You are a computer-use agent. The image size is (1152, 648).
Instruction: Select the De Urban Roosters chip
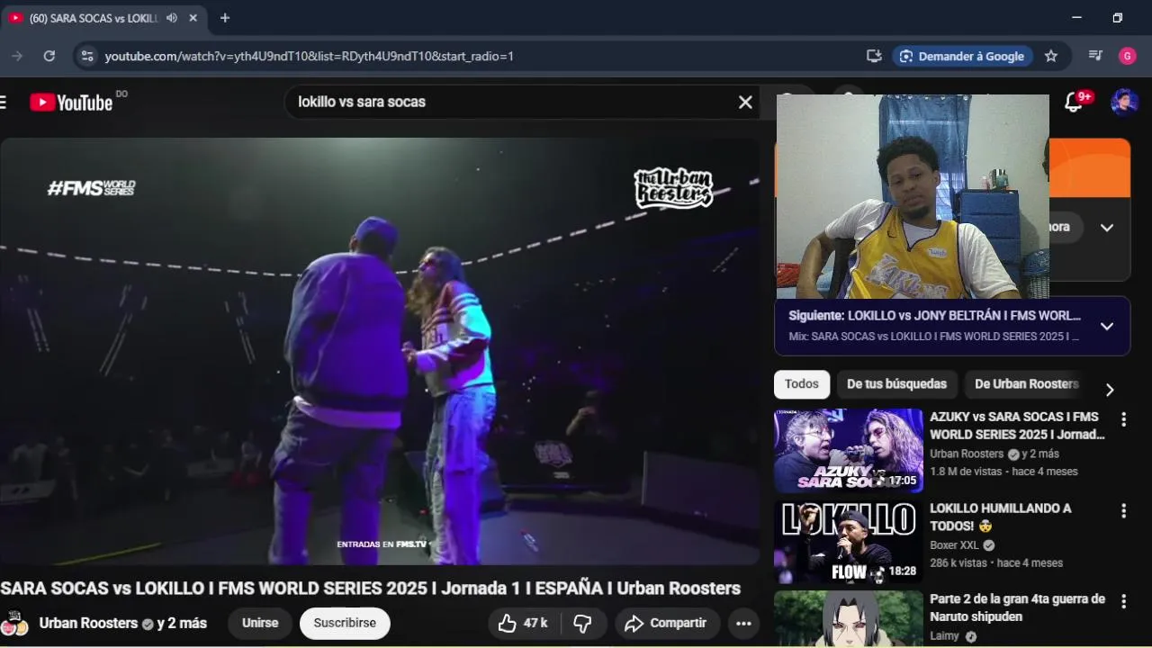pos(1026,384)
